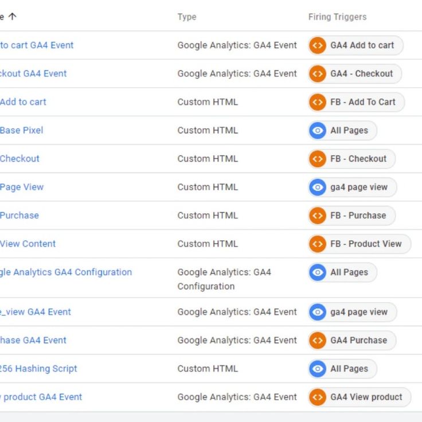Click orange custom event icon of GA4 View product

point(318,397)
